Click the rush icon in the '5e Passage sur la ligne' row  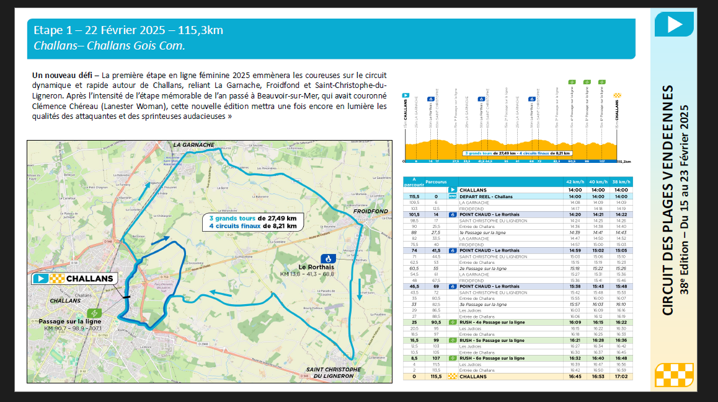(453, 340)
